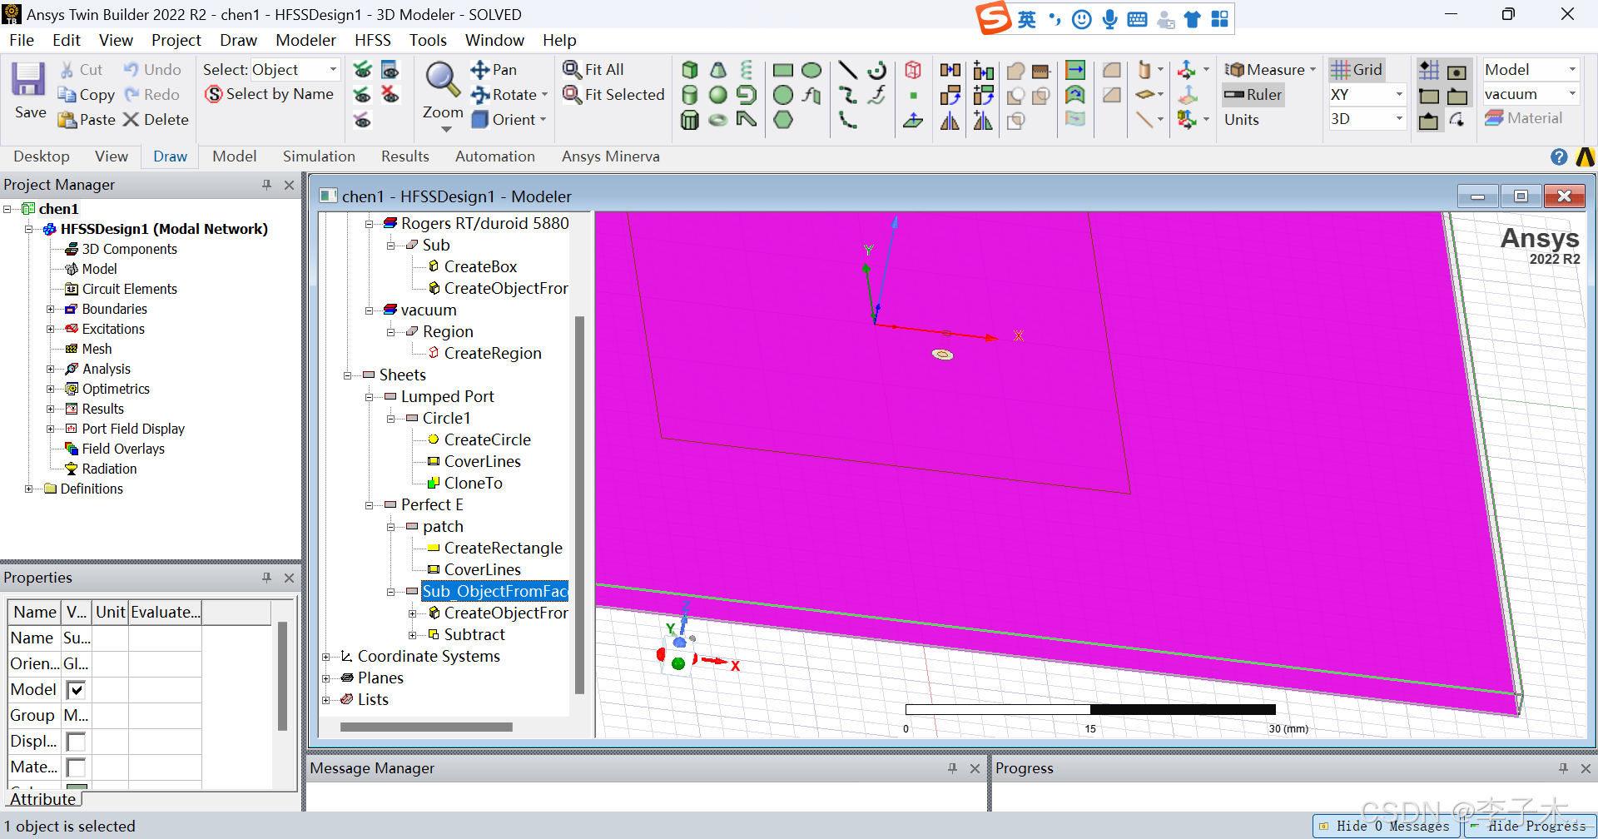
Task: Click the blue help question mark icon
Action: tap(1559, 156)
